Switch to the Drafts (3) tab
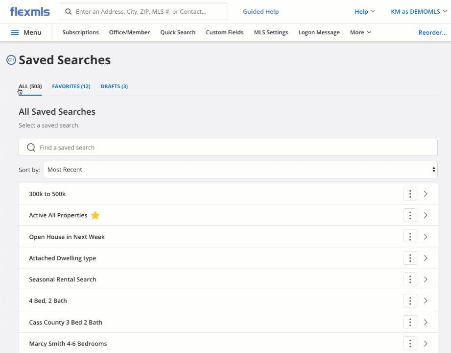Image resolution: width=451 pixels, height=353 pixels. 114,86
